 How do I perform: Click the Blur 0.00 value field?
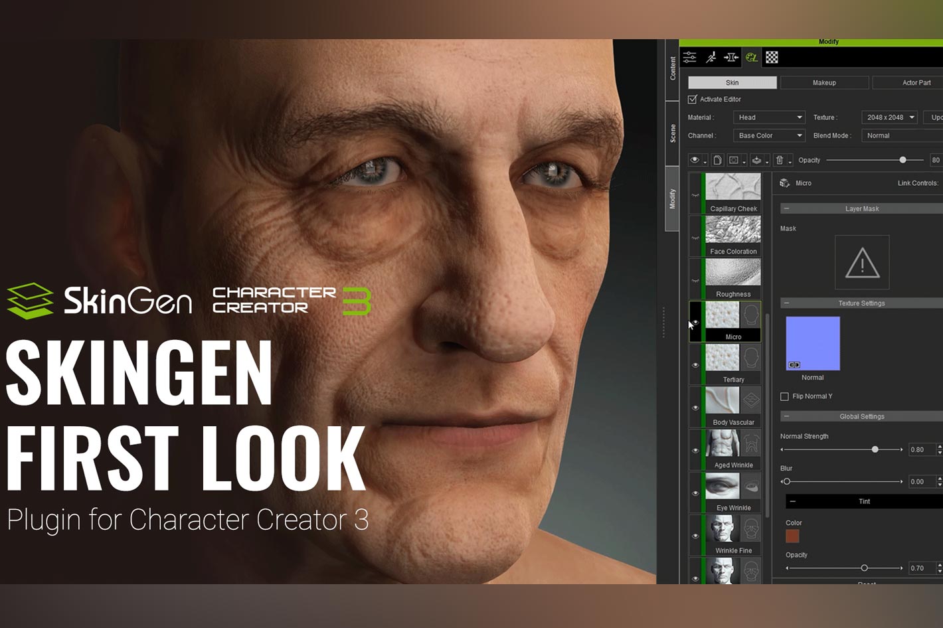pos(922,481)
